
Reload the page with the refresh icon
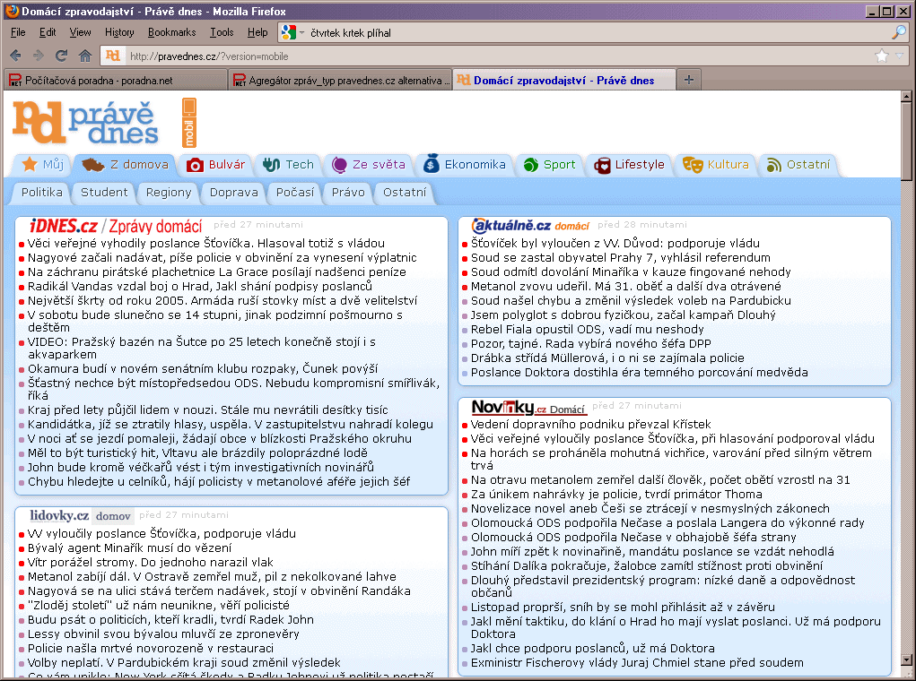coord(61,56)
